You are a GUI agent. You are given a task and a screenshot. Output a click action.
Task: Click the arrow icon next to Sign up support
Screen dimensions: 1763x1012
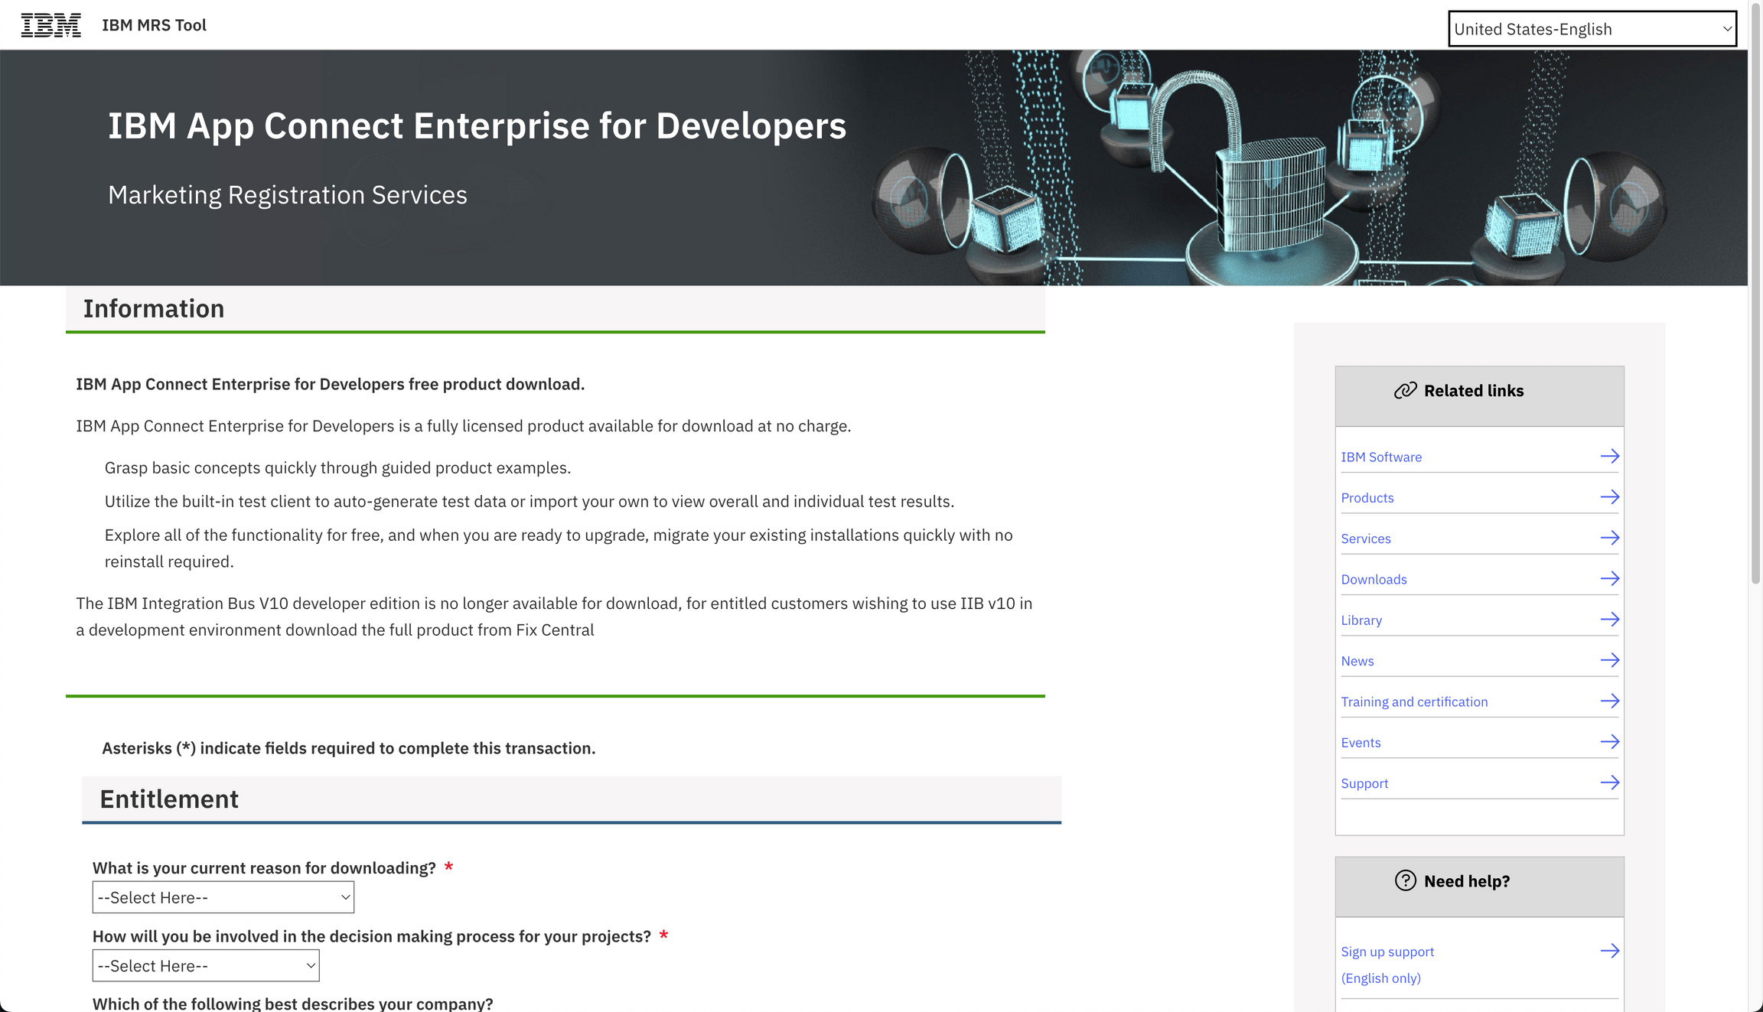click(x=1609, y=950)
